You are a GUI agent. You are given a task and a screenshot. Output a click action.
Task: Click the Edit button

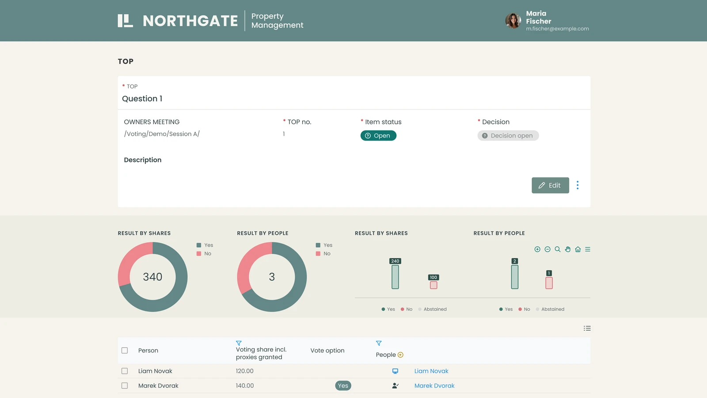pyautogui.click(x=550, y=185)
